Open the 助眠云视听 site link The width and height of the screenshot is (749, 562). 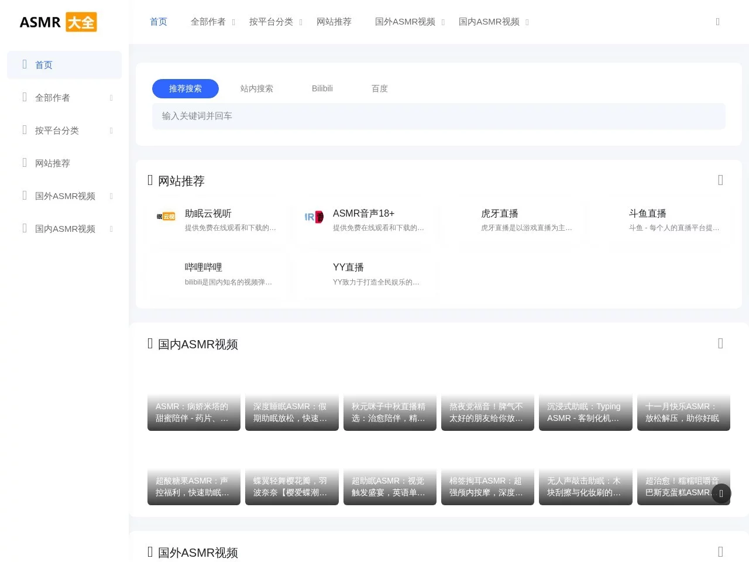coord(217,220)
